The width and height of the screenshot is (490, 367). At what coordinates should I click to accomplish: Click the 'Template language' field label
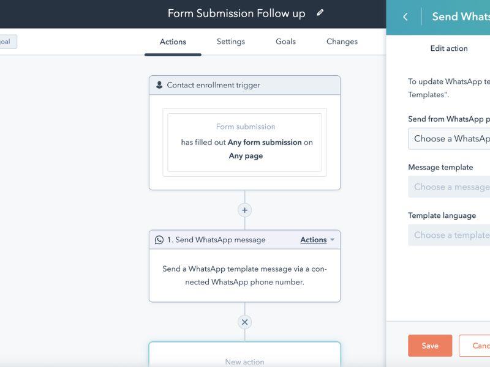click(x=442, y=215)
